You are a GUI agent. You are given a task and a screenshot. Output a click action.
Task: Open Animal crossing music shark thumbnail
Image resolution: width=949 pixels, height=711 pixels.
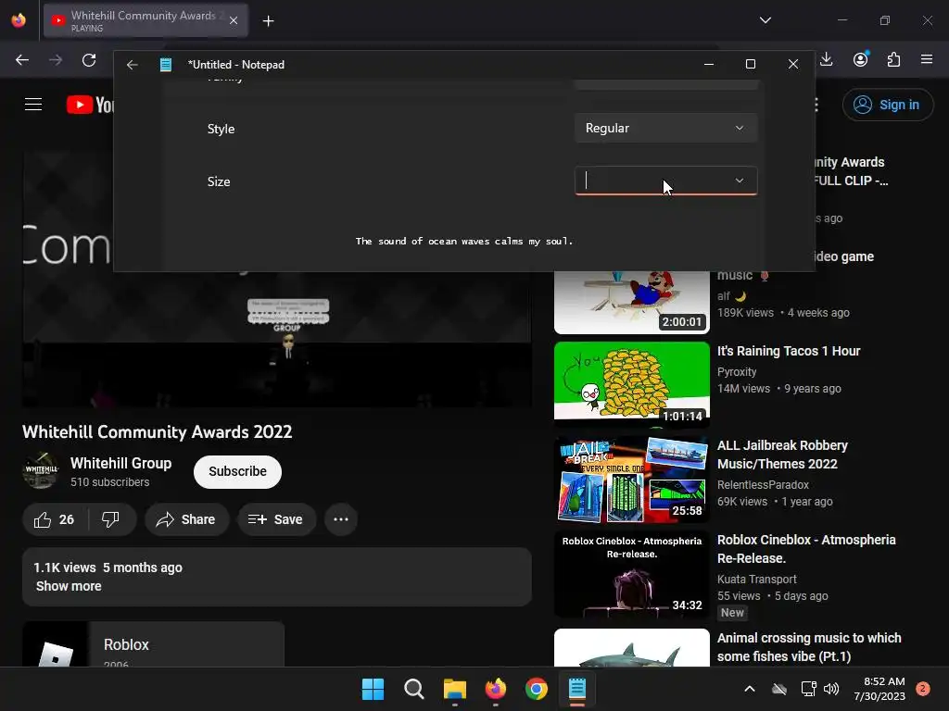click(x=632, y=647)
